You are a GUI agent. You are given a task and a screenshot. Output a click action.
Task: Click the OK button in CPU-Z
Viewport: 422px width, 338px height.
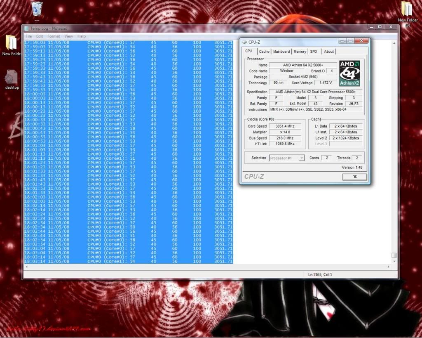click(x=355, y=177)
